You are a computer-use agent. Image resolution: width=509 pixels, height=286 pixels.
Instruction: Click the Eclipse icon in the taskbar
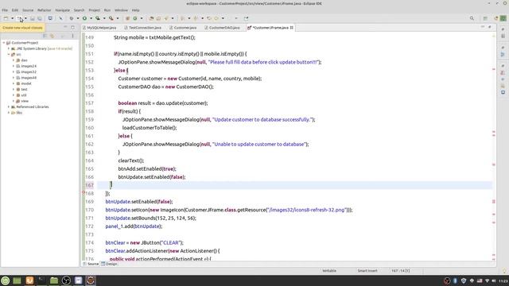point(91,280)
